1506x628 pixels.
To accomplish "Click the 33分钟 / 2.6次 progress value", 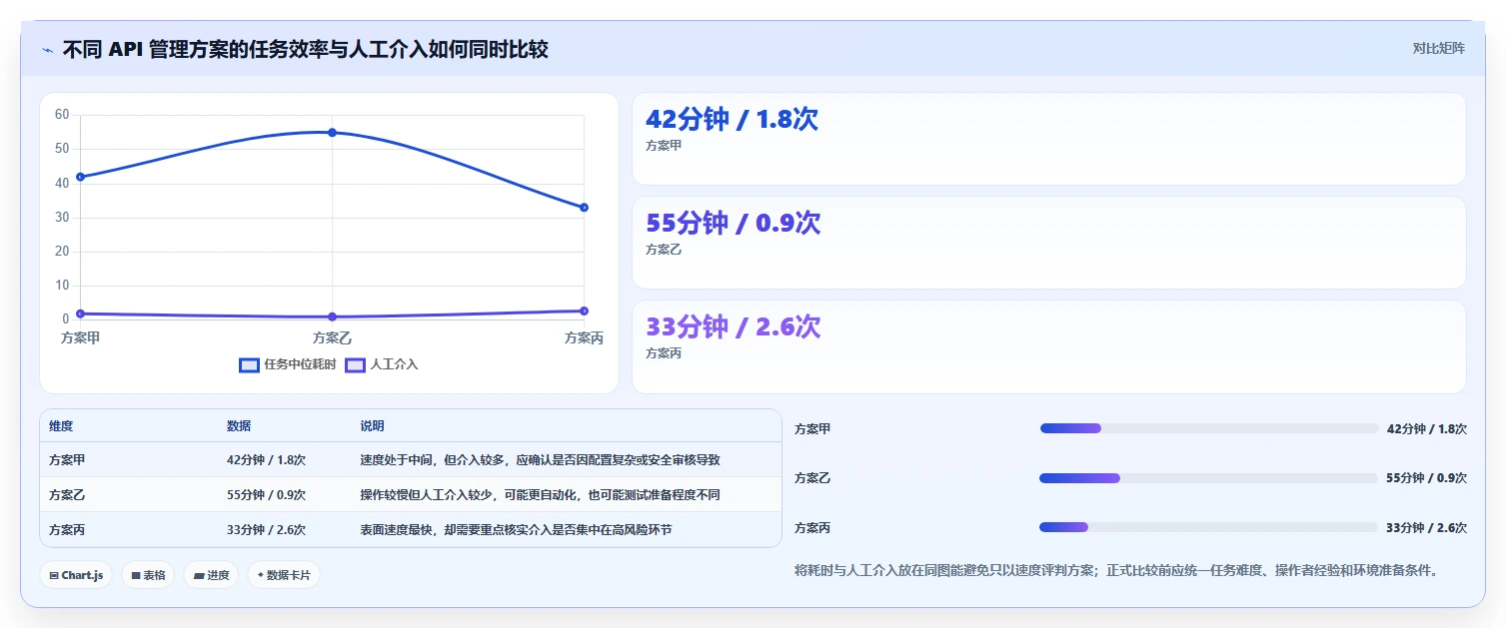I will [1427, 528].
